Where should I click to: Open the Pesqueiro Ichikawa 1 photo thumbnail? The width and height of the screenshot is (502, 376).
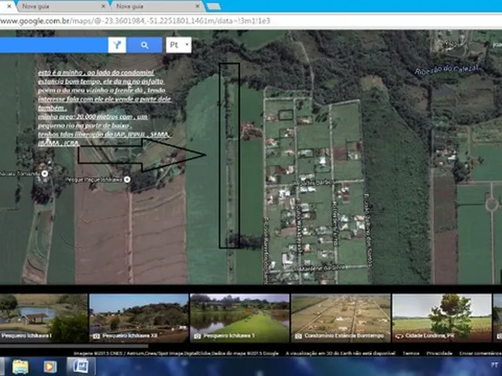(240, 318)
